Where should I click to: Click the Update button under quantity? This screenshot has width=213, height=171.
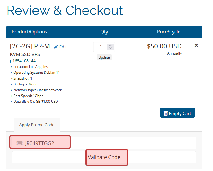104,57
